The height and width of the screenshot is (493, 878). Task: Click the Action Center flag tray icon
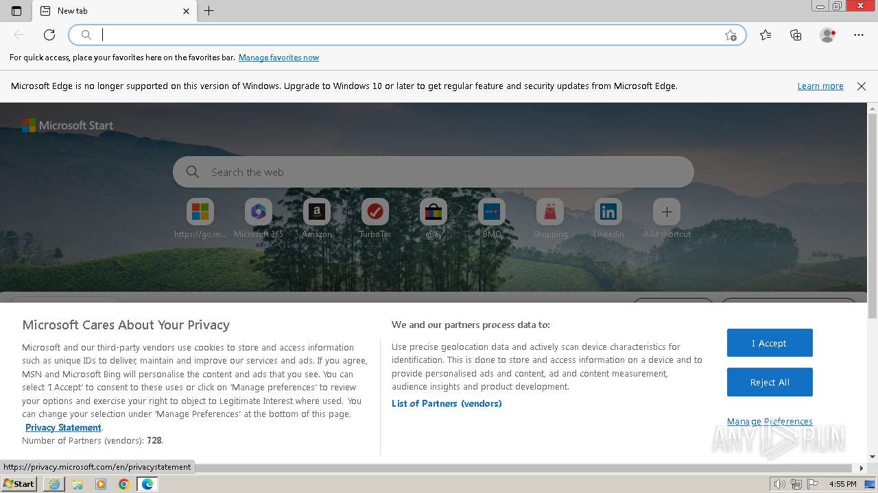[812, 484]
